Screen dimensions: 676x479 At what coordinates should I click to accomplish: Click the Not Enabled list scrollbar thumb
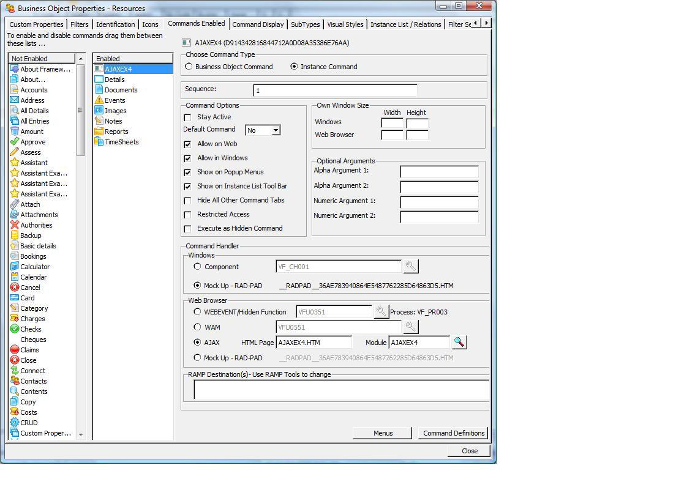(x=81, y=110)
